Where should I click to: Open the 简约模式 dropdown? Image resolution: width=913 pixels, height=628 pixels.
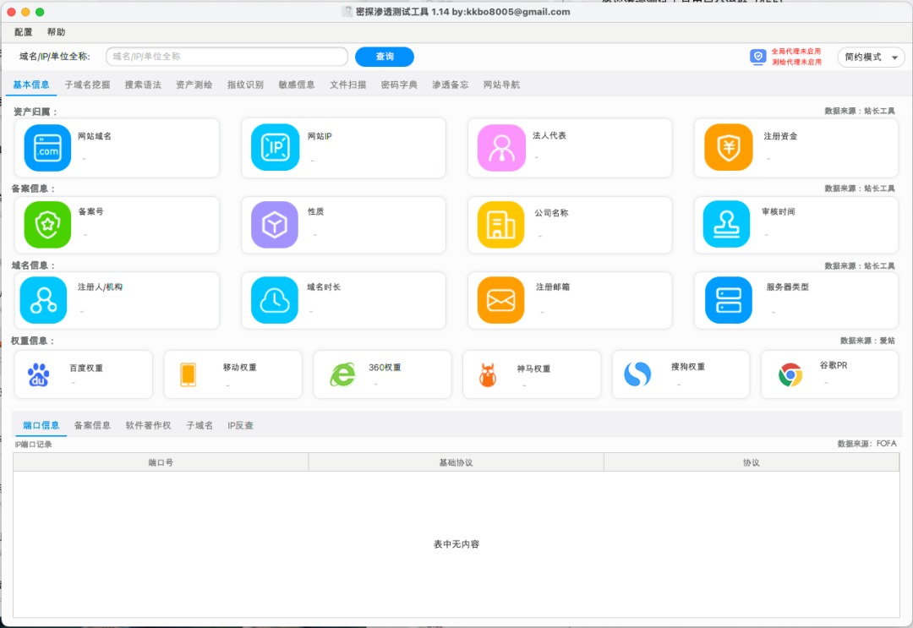[x=871, y=57]
